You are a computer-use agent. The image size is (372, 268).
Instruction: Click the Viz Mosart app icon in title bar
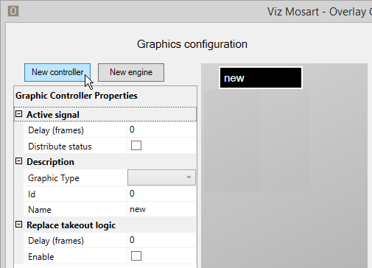click(13, 11)
